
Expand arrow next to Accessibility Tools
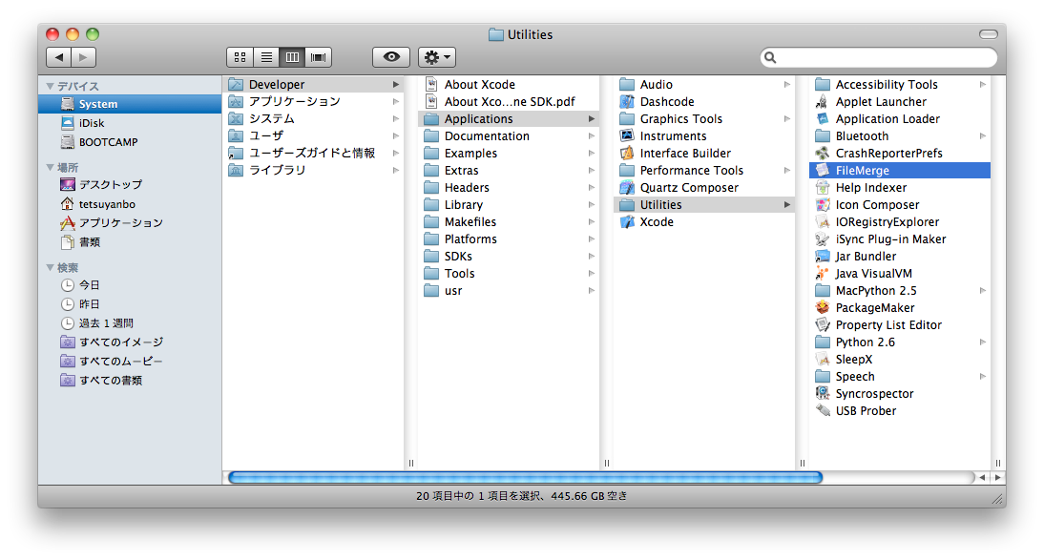pos(983,85)
